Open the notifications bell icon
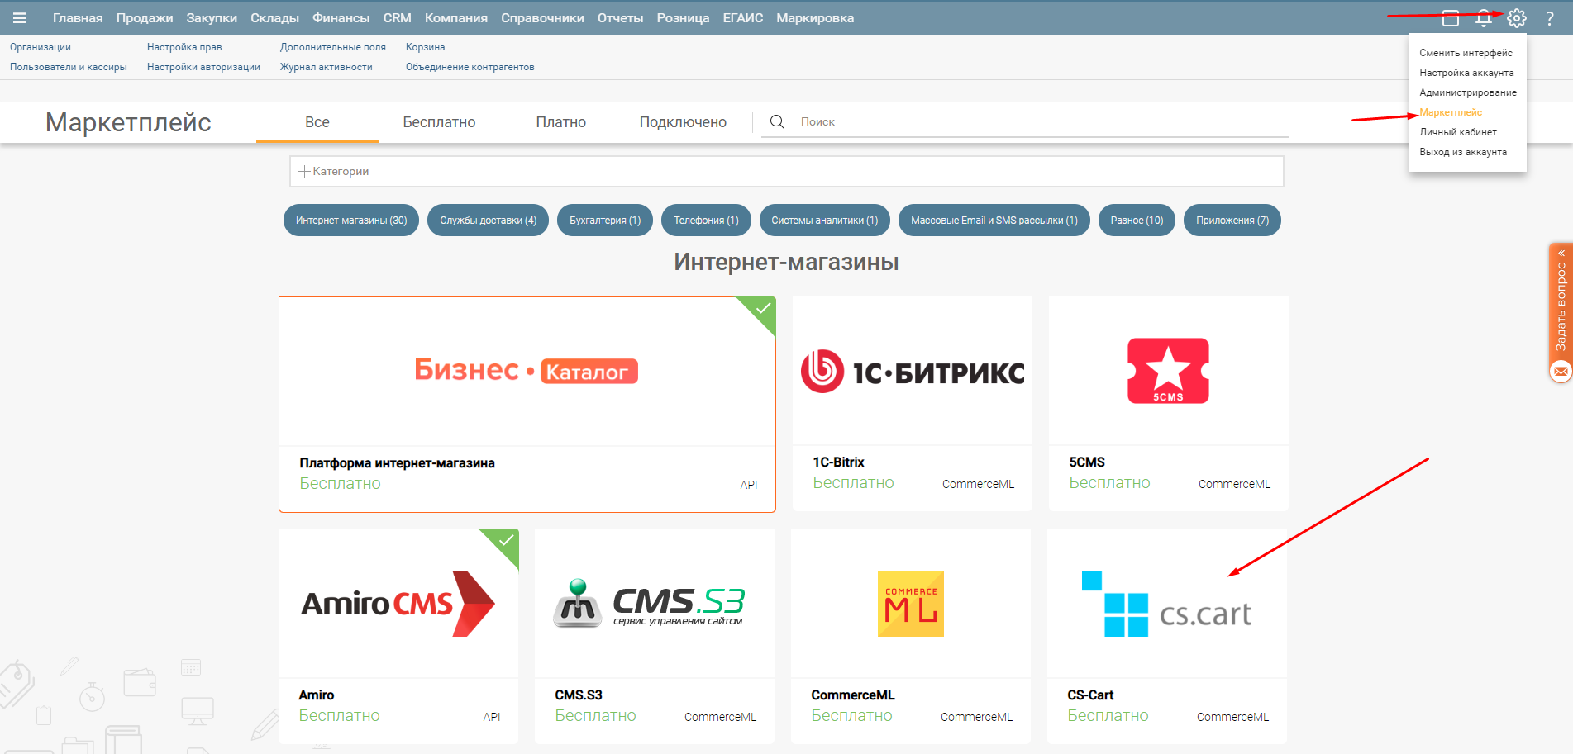The width and height of the screenshot is (1573, 754). 1484,18
